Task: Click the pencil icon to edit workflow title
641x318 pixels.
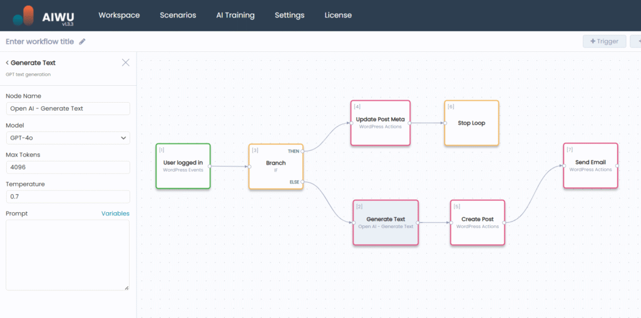Action: tap(82, 42)
